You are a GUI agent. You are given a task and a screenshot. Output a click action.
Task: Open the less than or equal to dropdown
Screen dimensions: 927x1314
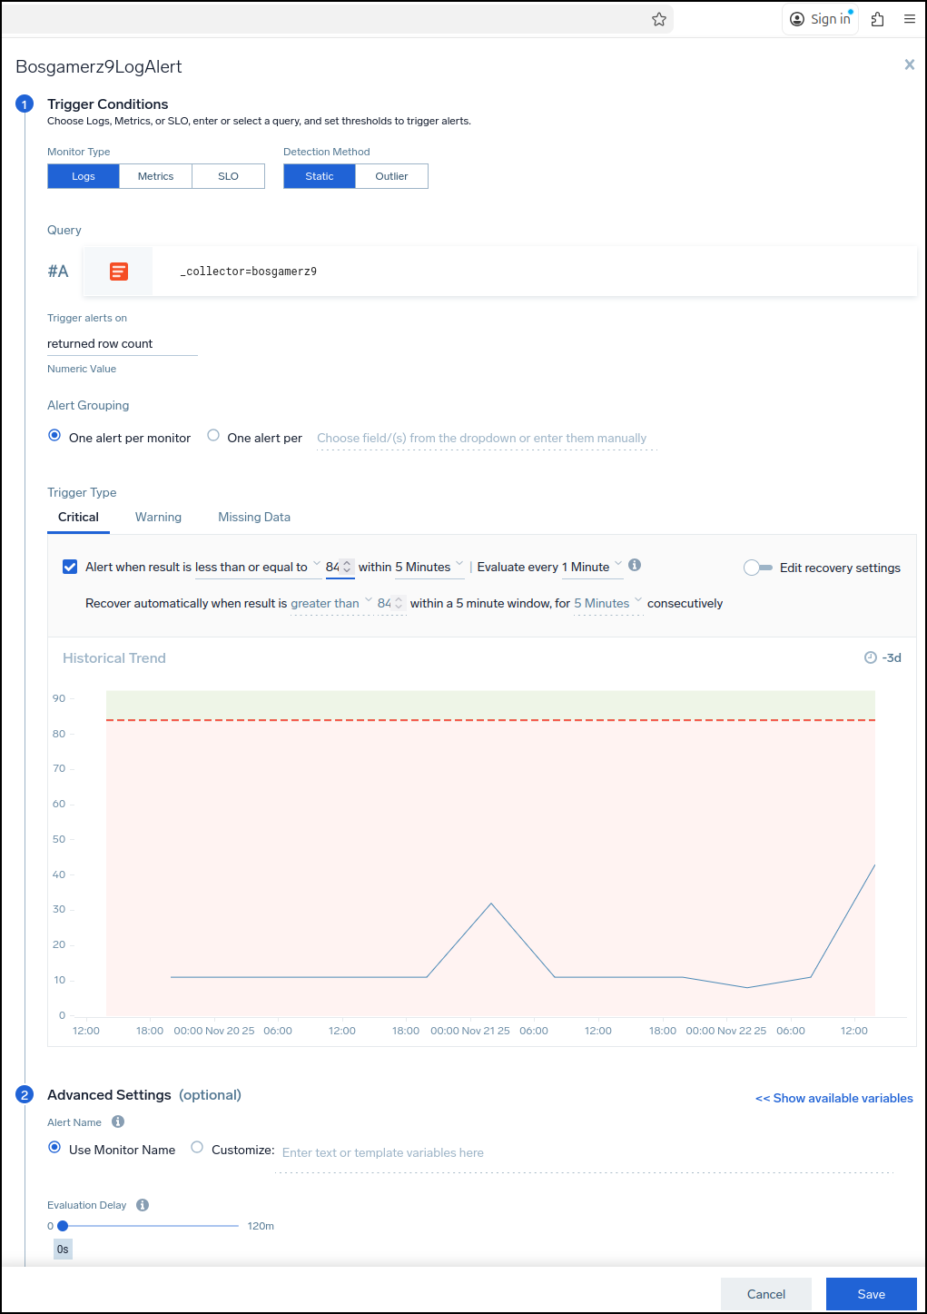257,568
